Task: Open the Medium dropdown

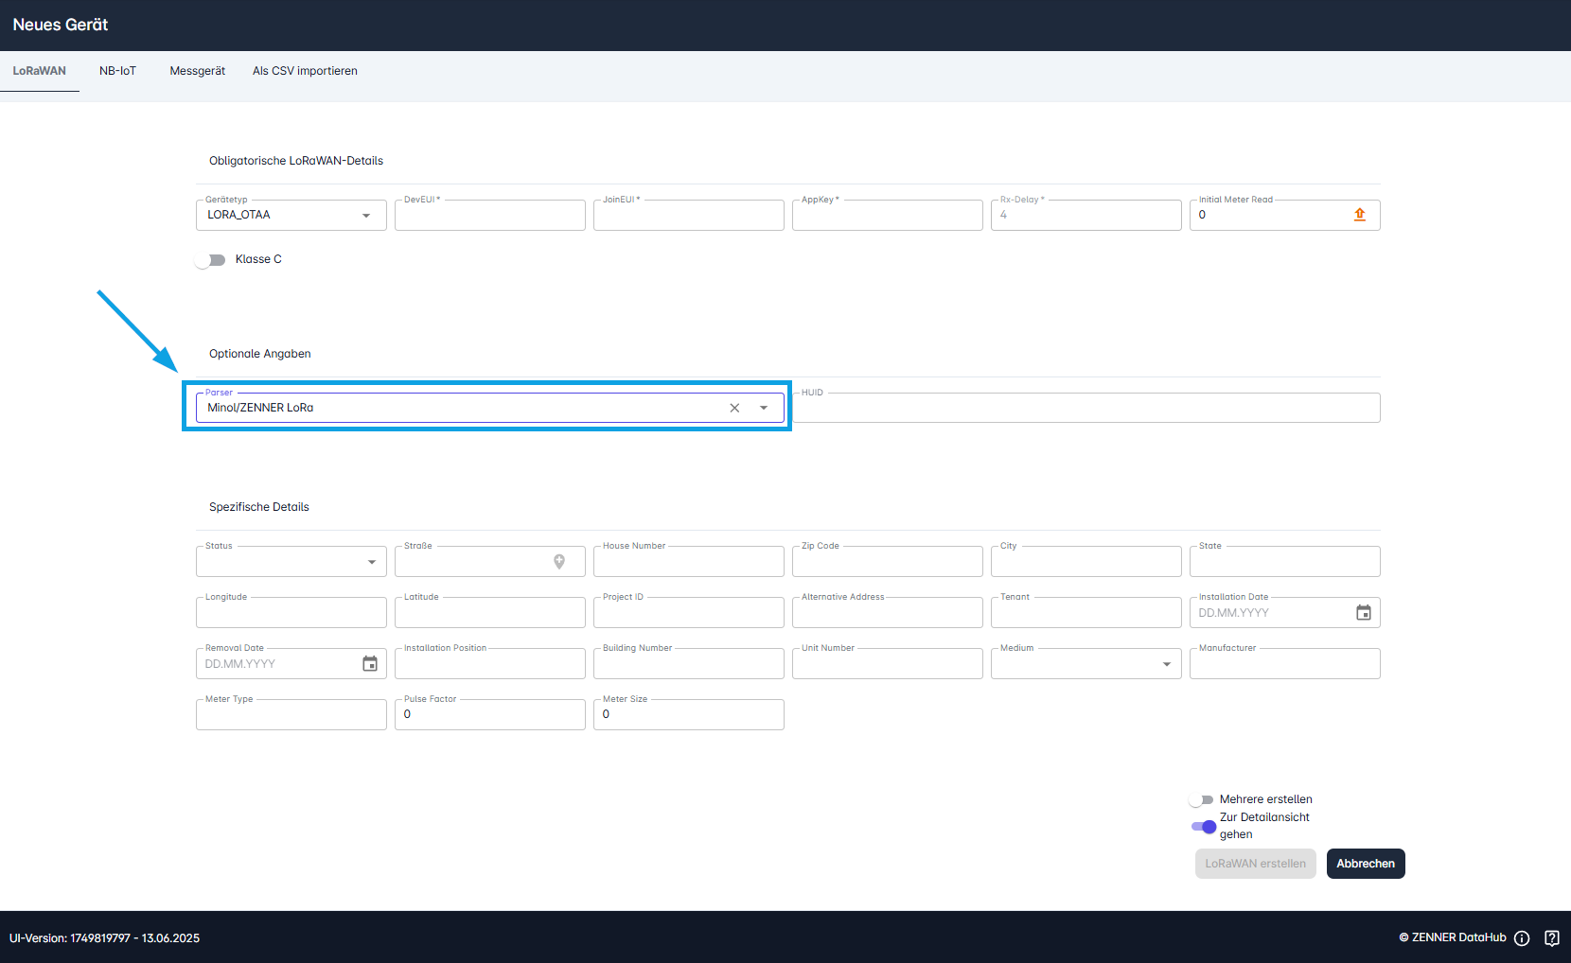Action: click(x=1166, y=663)
